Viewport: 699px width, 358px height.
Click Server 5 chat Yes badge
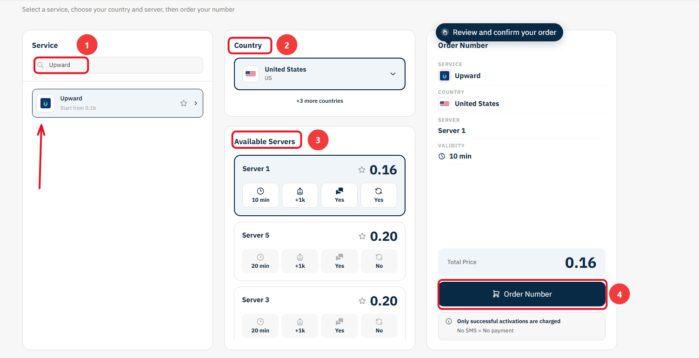tap(340, 261)
